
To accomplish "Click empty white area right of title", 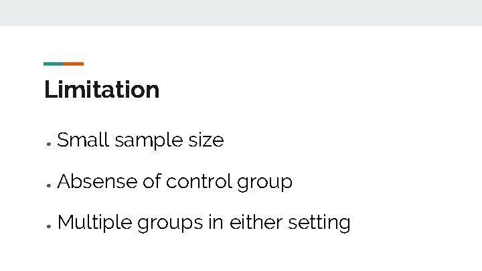I will (307, 90).
